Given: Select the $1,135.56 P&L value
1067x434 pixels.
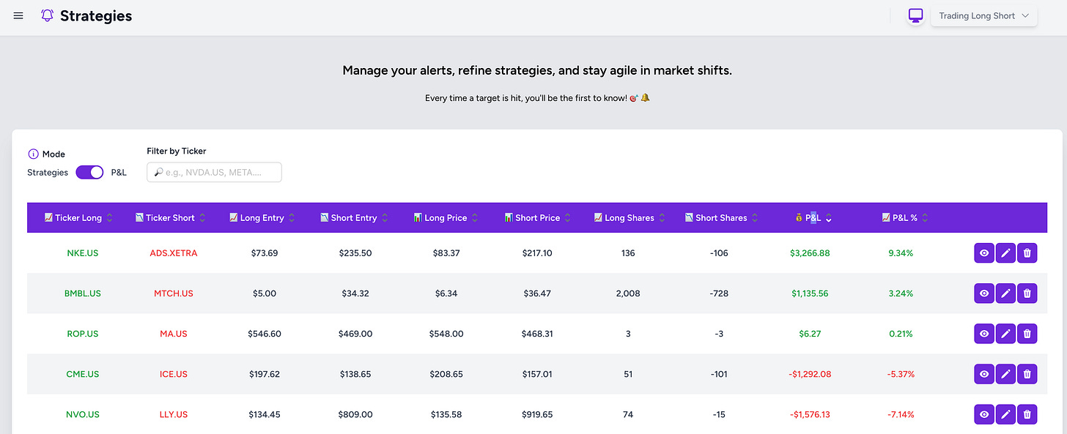Looking at the screenshot, I should click(x=810, y=293).
